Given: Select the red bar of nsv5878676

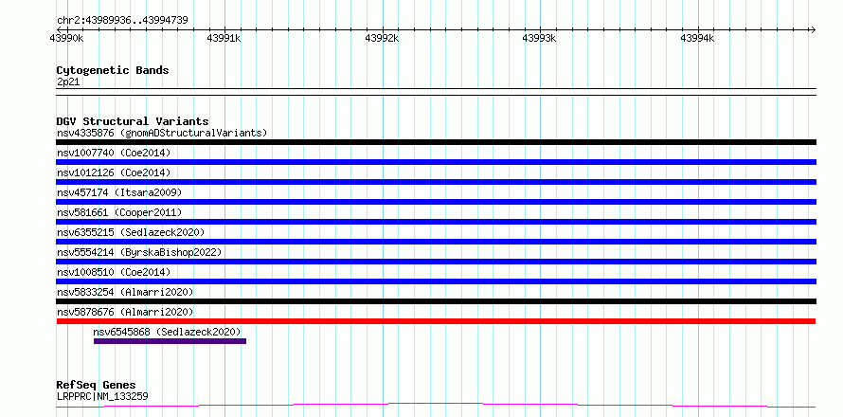Looking at the screenshot, I should (x=436, y=321).
